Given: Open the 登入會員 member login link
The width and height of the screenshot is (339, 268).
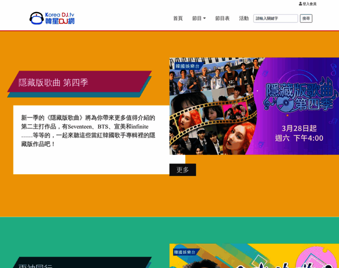Looking at the screenshot, I should [x=308, y=4].
